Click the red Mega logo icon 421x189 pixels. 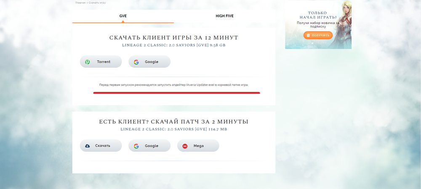(x=185, y=146)
